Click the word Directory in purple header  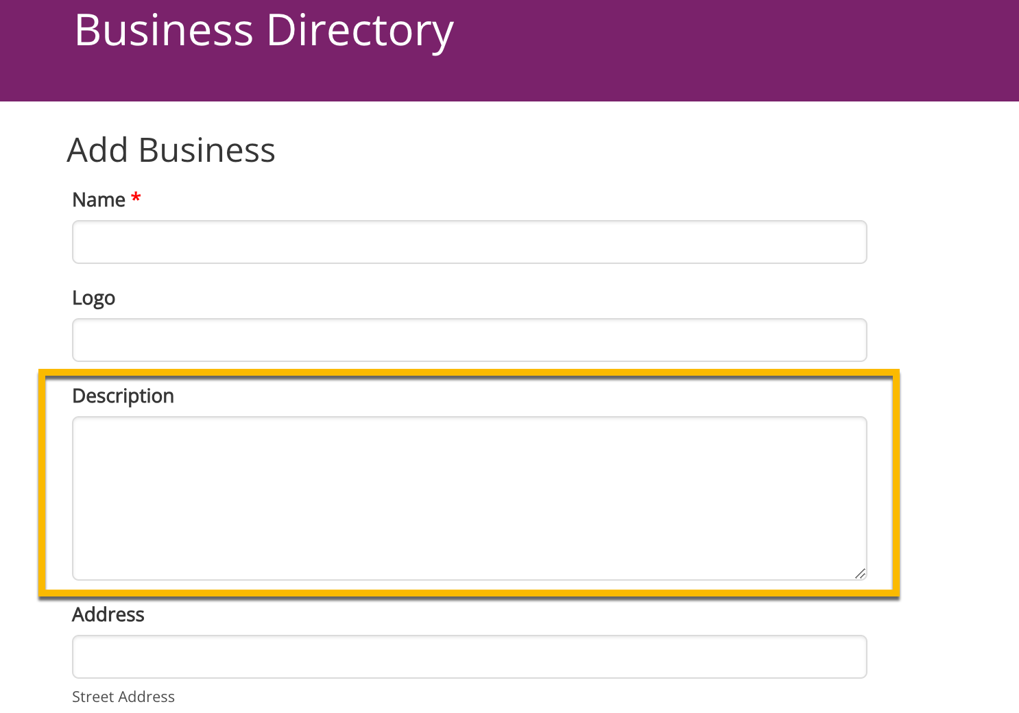pos(359,31)
